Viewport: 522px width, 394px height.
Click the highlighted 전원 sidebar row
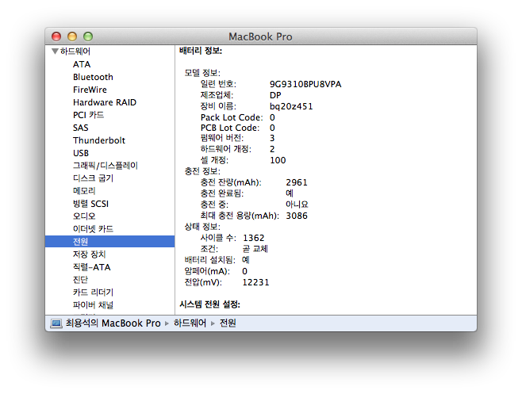point(109,242)
